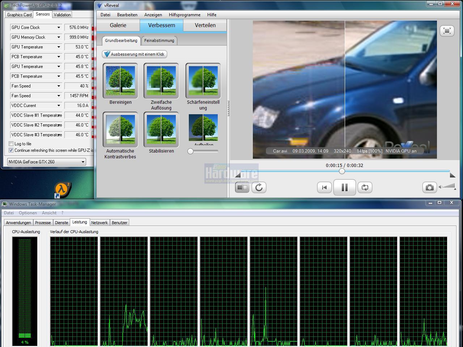Image resolution: width=463 pixels, height=347 pixels.
Task: Apply the Aufhellen brighten effect
Action: coord(203,128)
